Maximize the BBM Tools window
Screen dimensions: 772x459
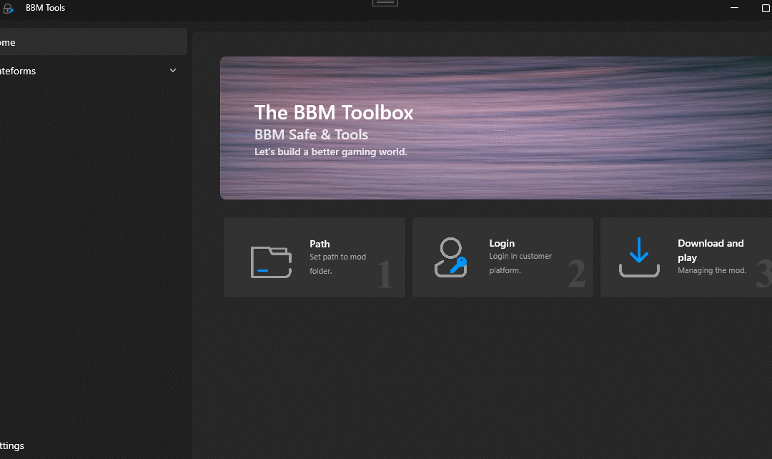click(x=766, y=8)
